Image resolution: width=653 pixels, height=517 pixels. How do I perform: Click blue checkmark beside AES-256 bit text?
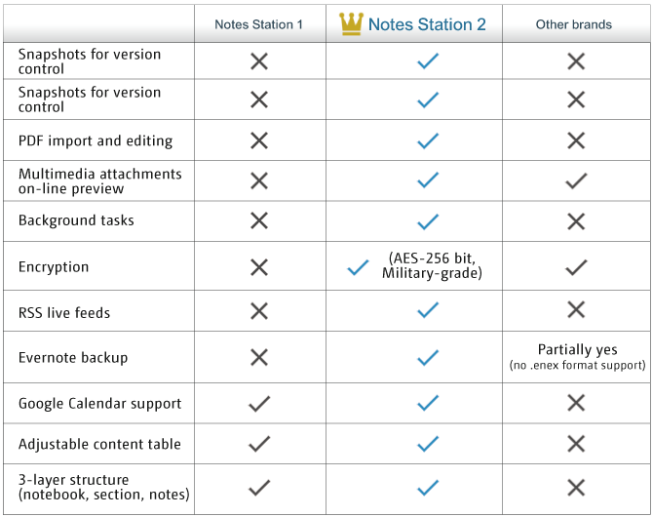[358, 266]
